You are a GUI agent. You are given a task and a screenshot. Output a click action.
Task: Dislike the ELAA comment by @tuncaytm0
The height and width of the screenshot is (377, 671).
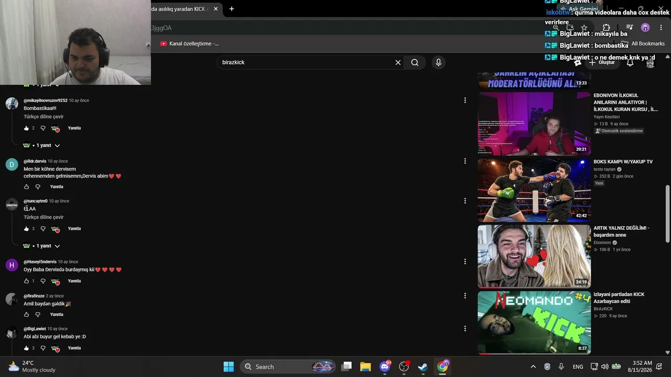pos(43,229)
